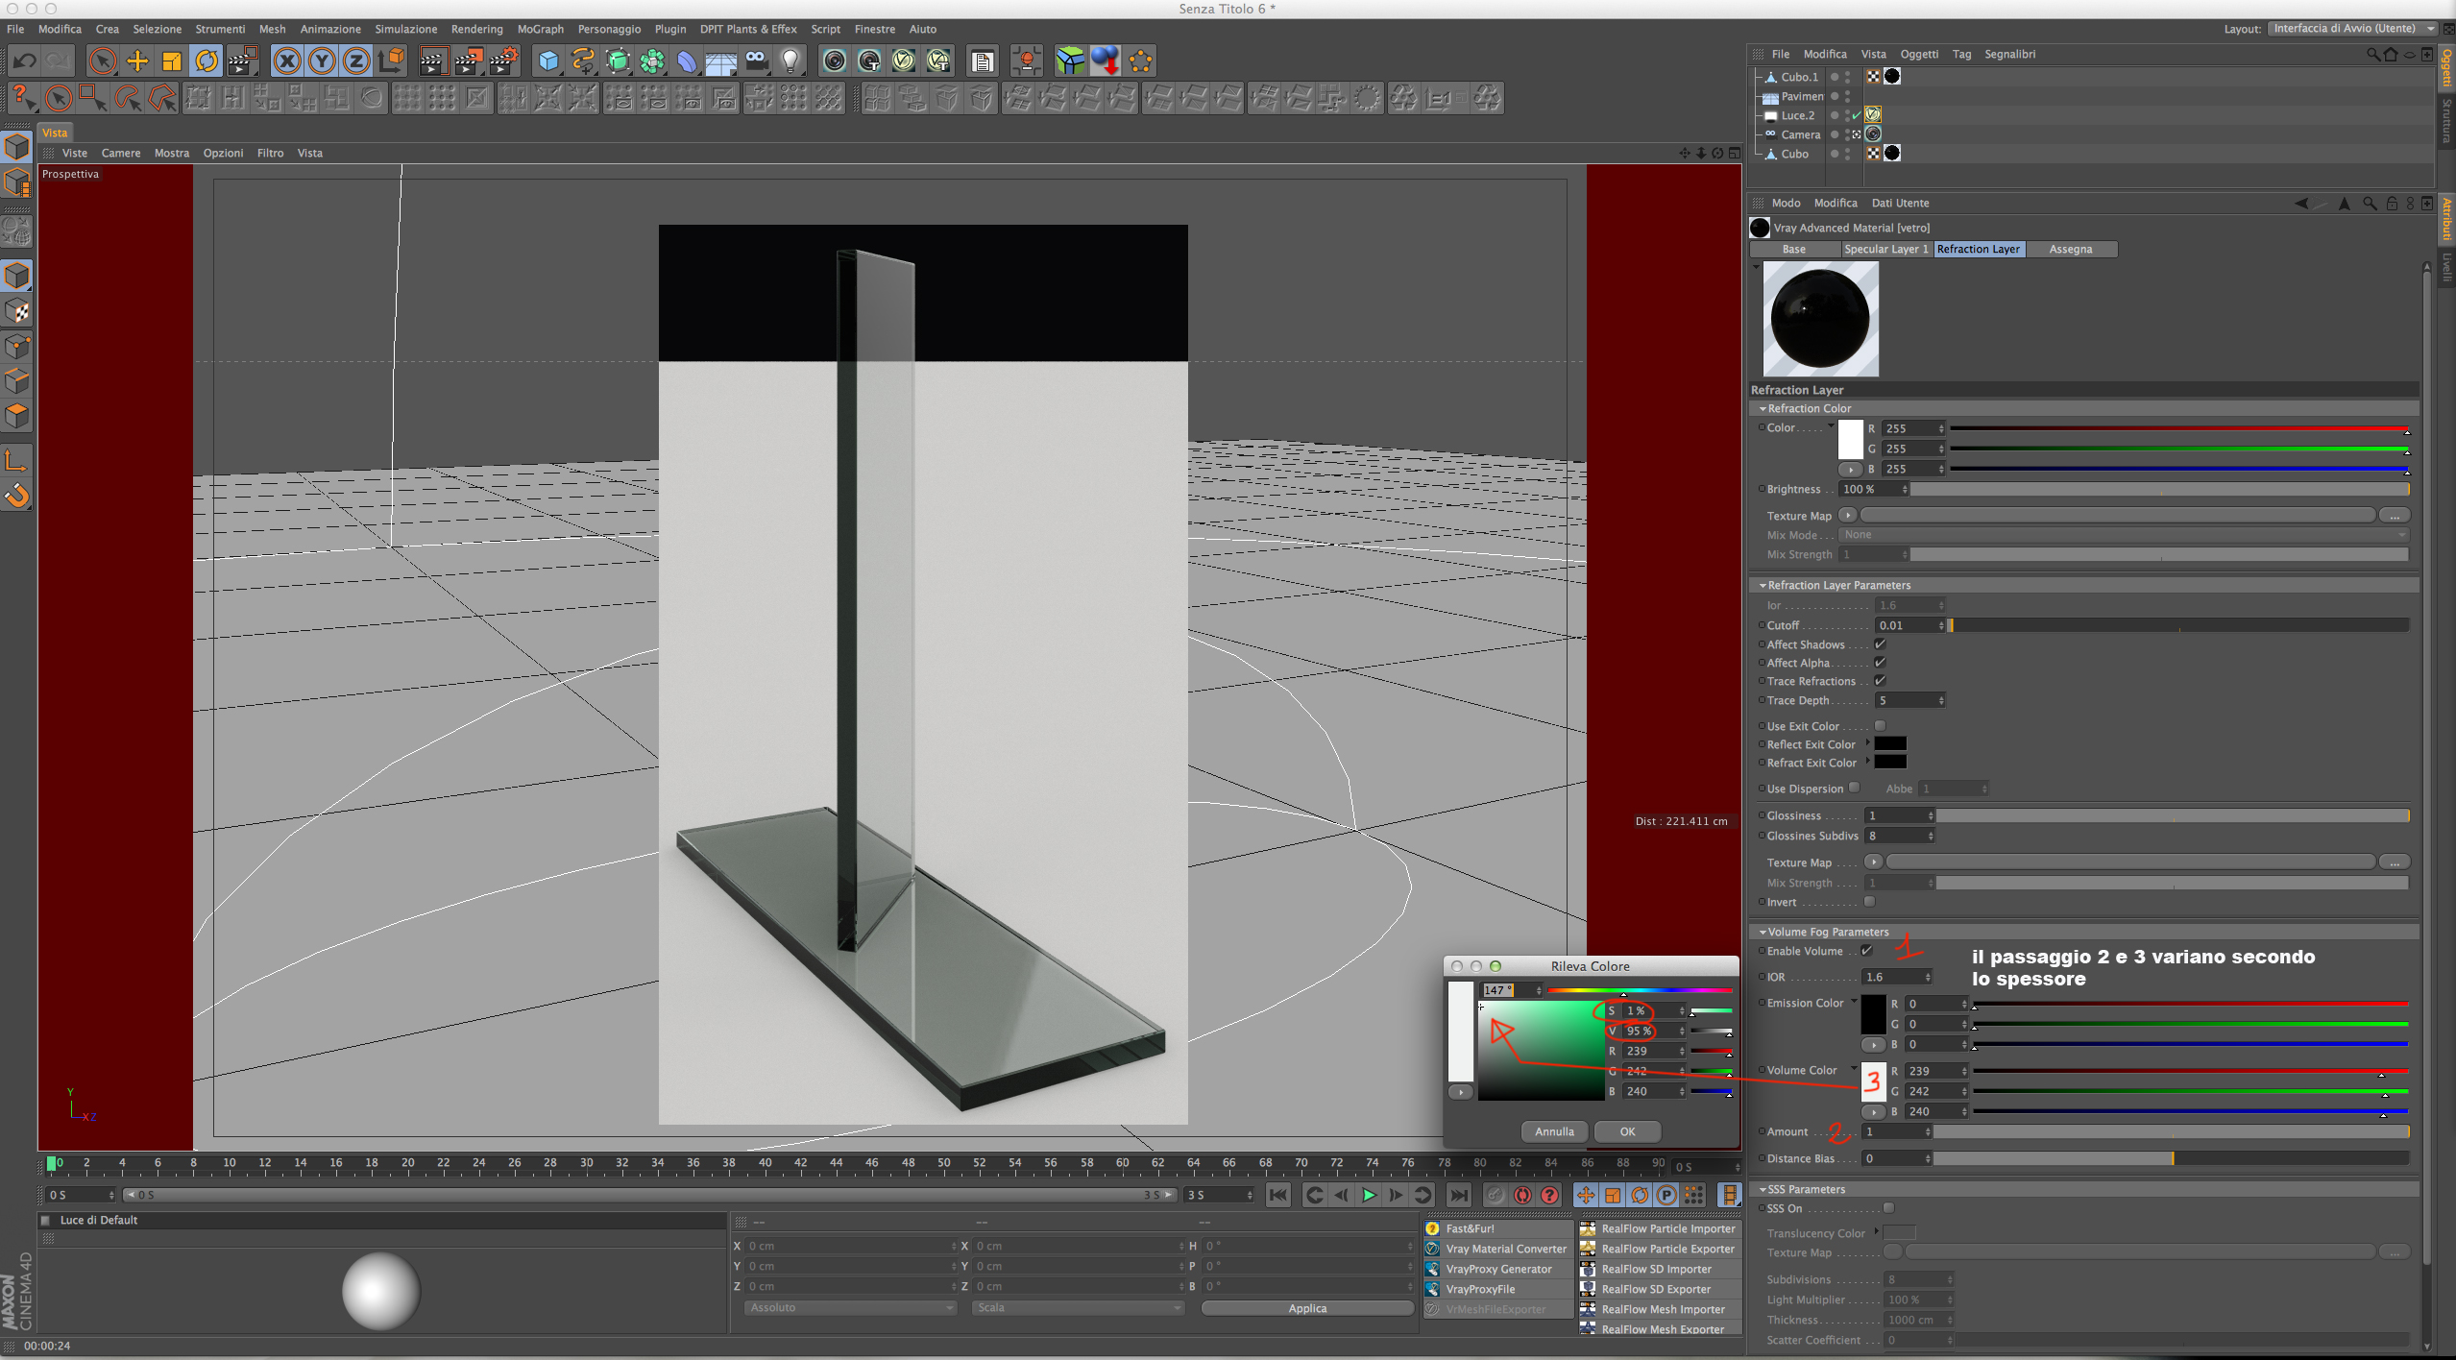Disable the Enable Volume checkbox

(1866, 951)
